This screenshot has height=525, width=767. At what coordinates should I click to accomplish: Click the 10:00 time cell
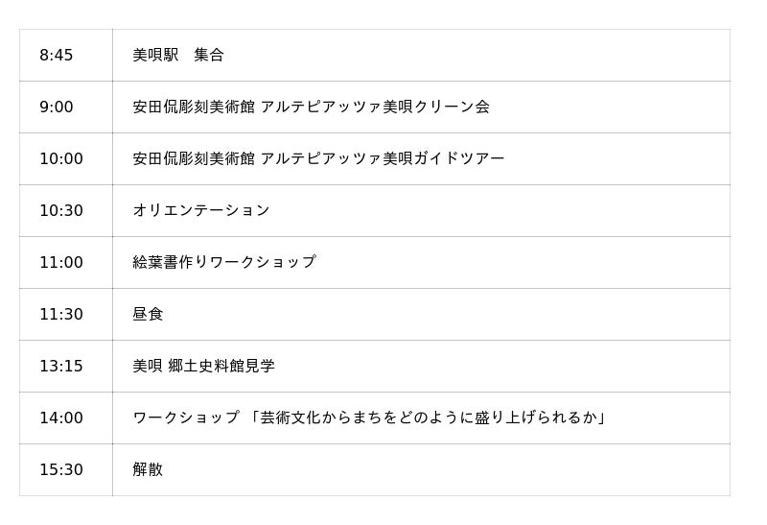coord(66,158)
